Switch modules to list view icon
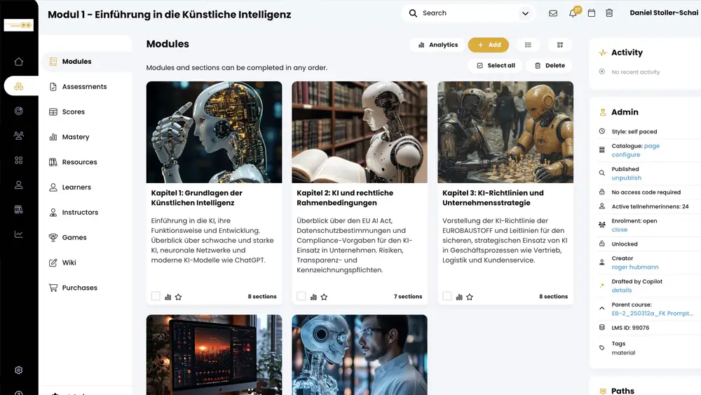Viewport: 701px width, 395px height. tap(528, 45)
